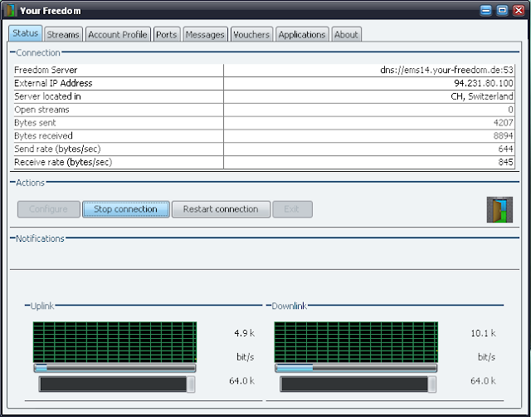Select the external IP 94.231.80.100
The width and height of the screenshot is (531, 417).
click(x=484, y=83)
